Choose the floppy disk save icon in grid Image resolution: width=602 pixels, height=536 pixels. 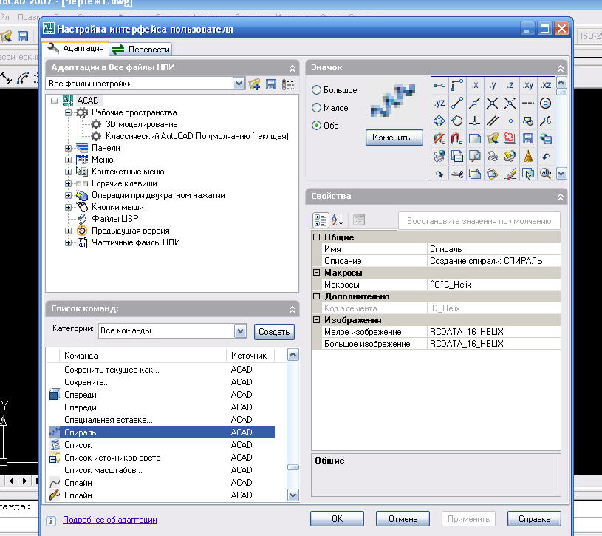(528, 138)
